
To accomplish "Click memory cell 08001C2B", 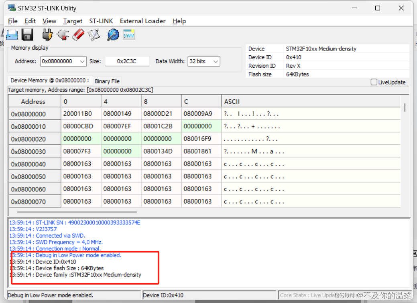I will [x=161, y=126].
